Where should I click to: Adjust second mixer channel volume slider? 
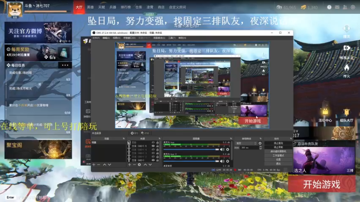click(x=191, y=161)
